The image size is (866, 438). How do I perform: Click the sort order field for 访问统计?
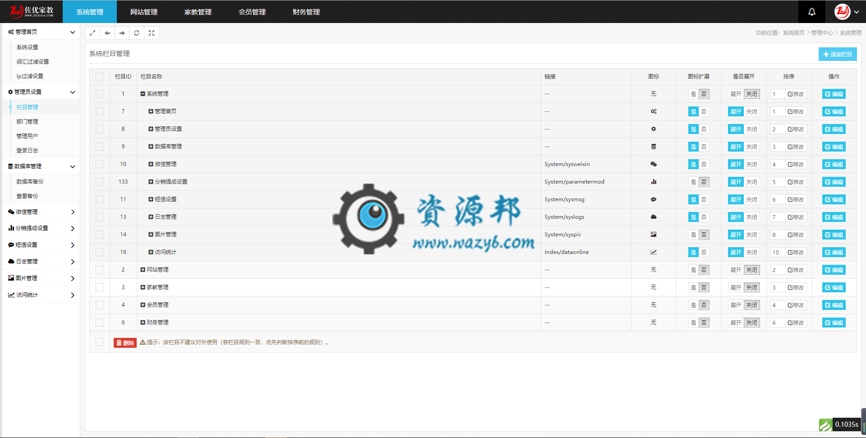(x=778, y=252)
